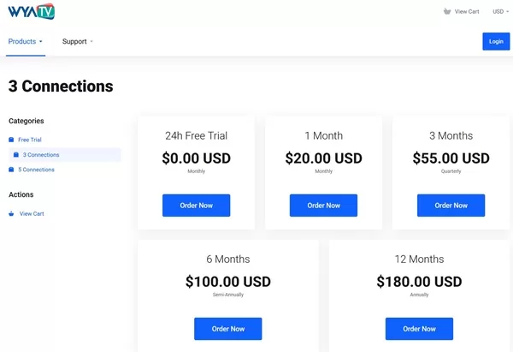This screenshot has width=513, height=352.
Task: Open View Cart in the sidebar Actions
Action: pyautogui.click(x=32, y=214)
